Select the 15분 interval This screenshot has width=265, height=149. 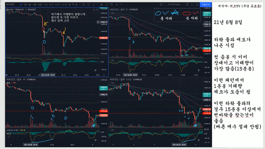coord(34,5)
